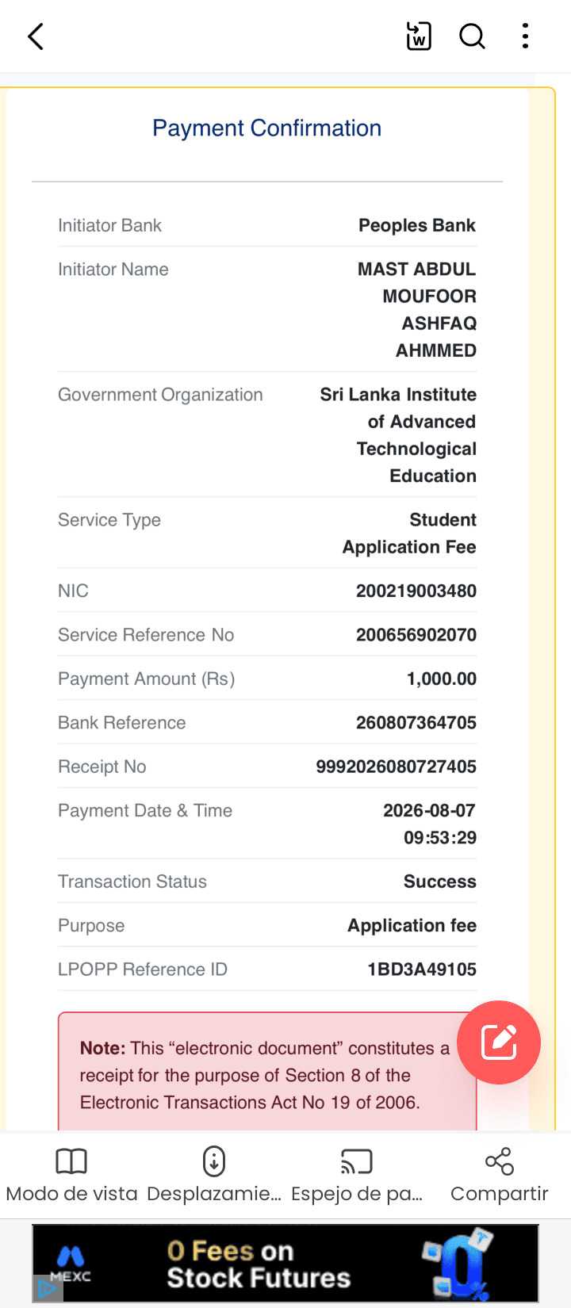The width and height of the screenshot is (571, 1308).
Task: Tap the Service Reference No 200656902070
Action: 416,634
